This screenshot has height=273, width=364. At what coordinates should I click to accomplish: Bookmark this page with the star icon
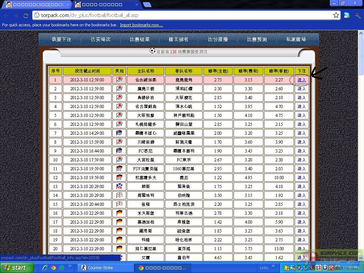point(336,15)
